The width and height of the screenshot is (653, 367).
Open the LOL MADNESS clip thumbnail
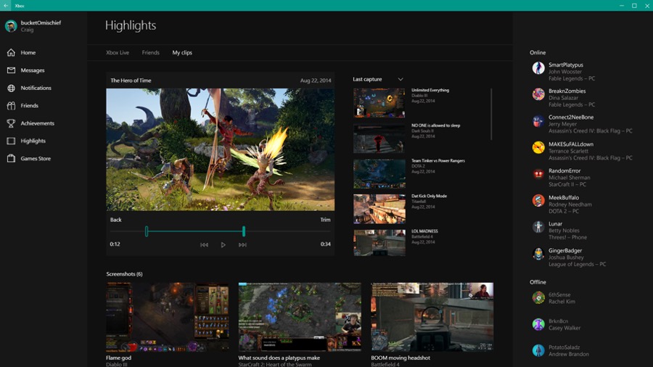tap(379, 242)
